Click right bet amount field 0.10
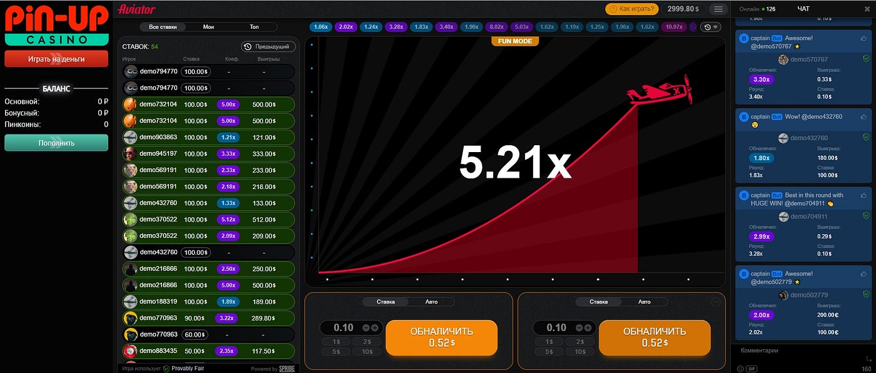Viewport: 876px width, 373px height. pos(556,328)
